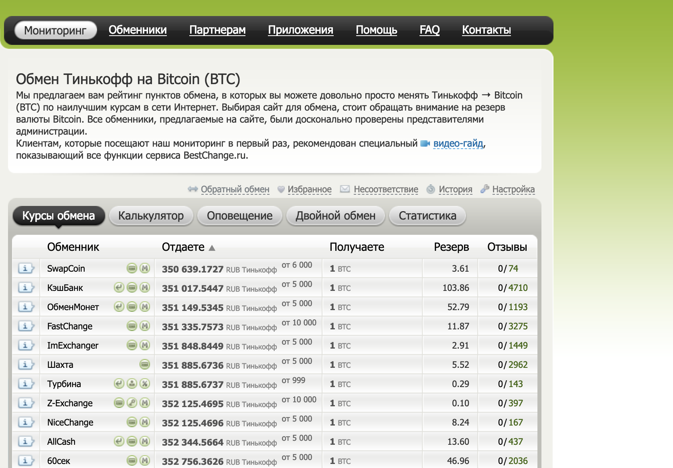This screenshot has height=468, width=673.
Task: Click the M badge icon on FastChange
Action: [145, 326]
